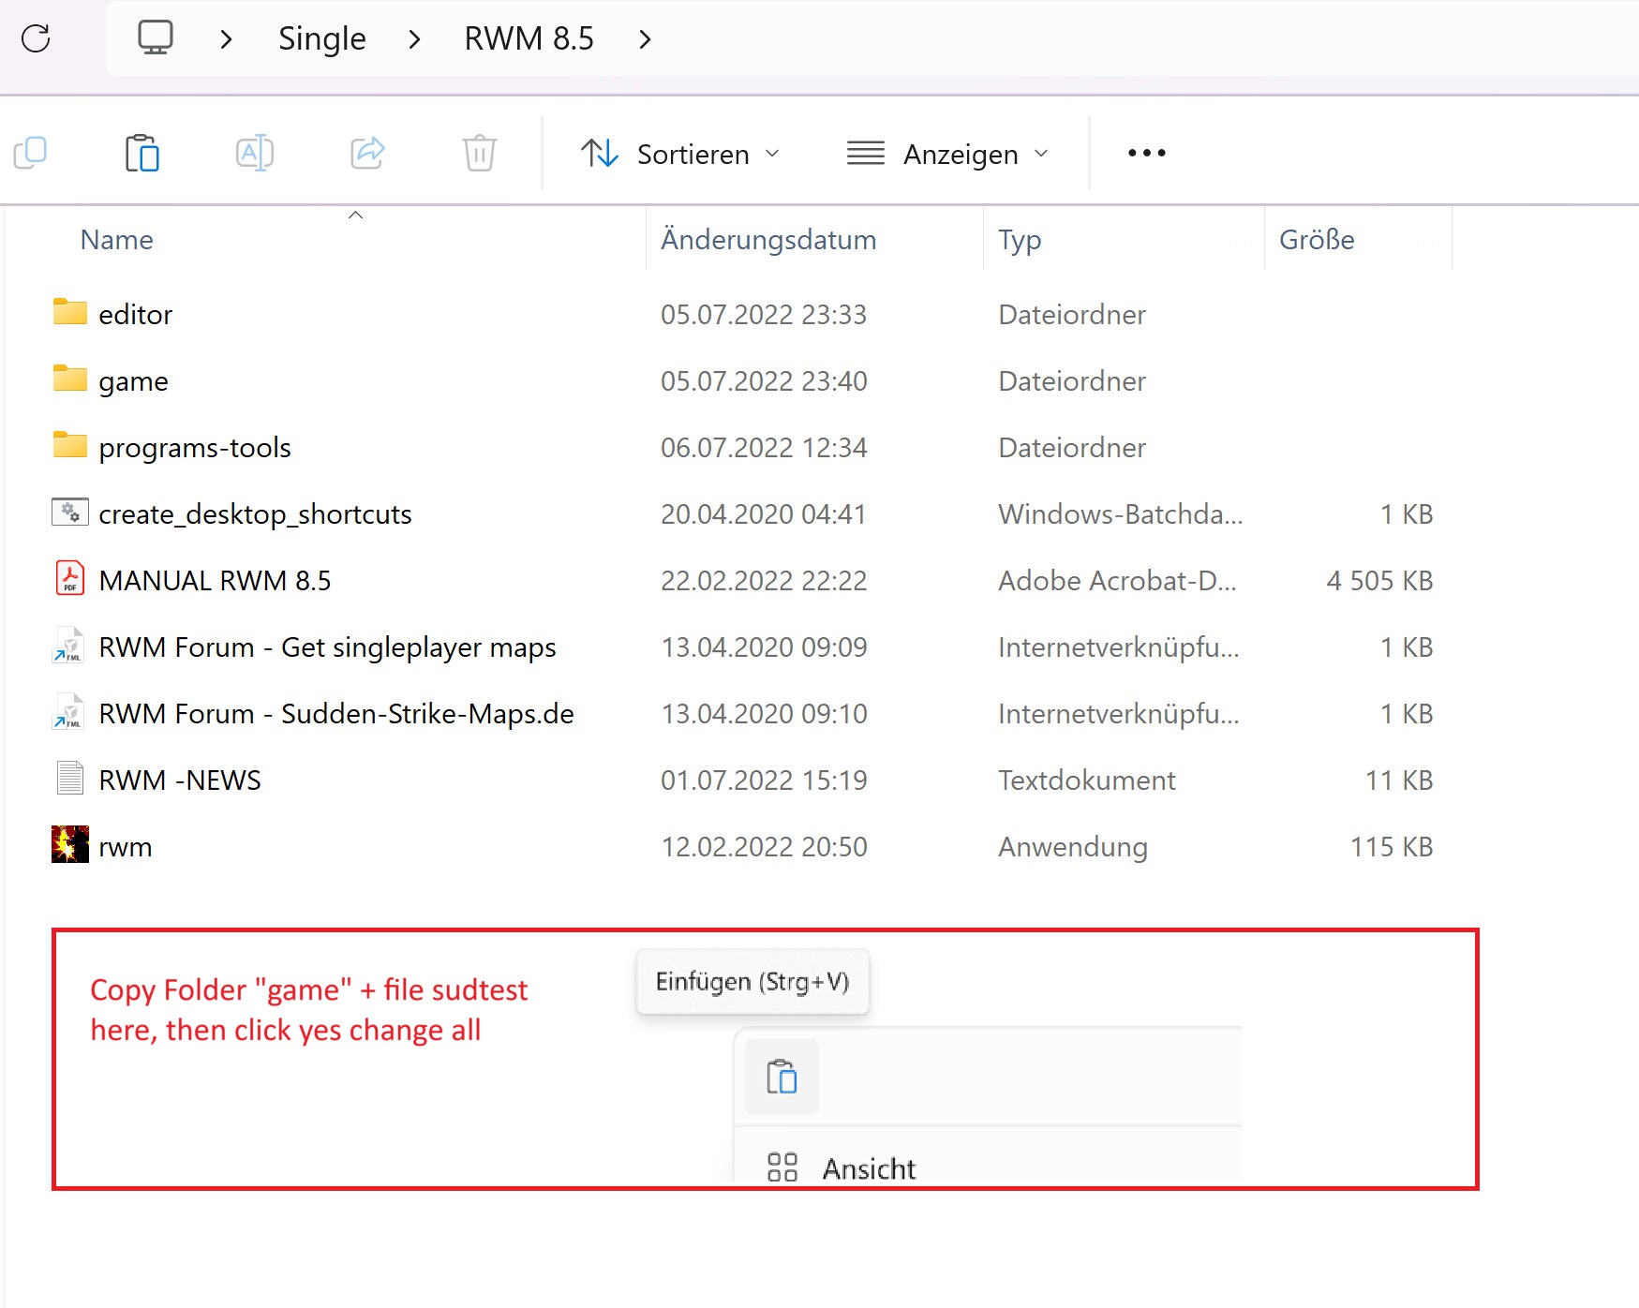
Task: Click the paste clipboard toolbar icon
Action: tap(142, 153)
